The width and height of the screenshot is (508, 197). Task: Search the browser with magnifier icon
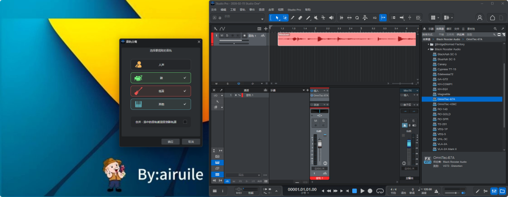(x=495, y=29)
